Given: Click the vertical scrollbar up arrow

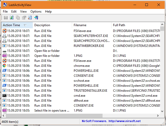Looking at the screenshot, I should tap(162, 24).
